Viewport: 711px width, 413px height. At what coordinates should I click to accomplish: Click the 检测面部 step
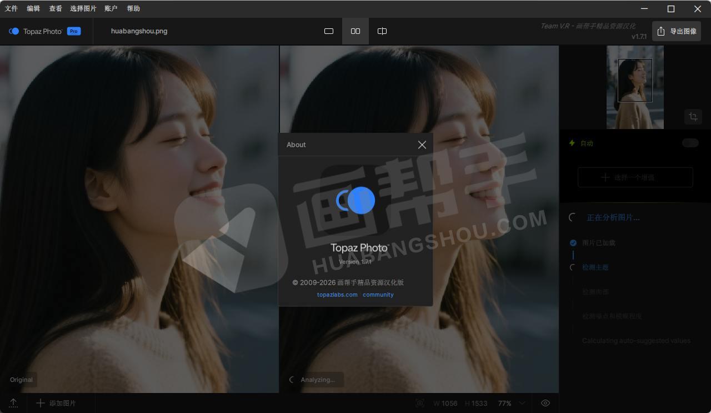595,292
